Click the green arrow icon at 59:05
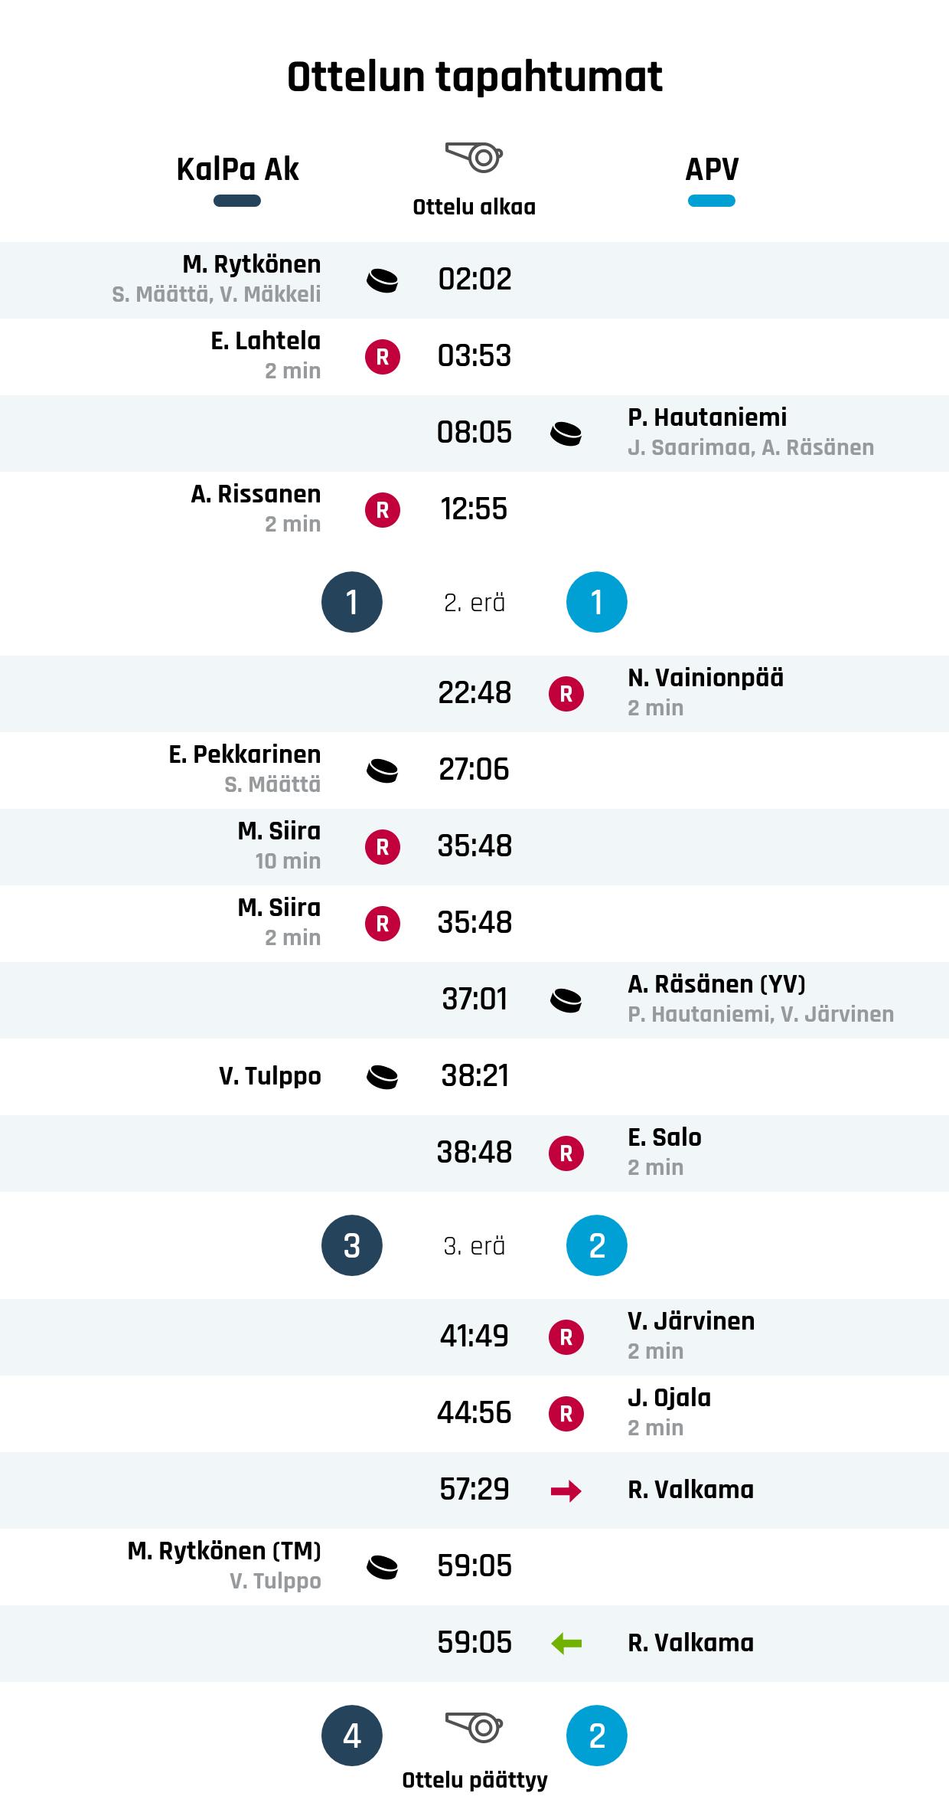Viewport: 949px width, 1806px height. (x=566, y=1644)
